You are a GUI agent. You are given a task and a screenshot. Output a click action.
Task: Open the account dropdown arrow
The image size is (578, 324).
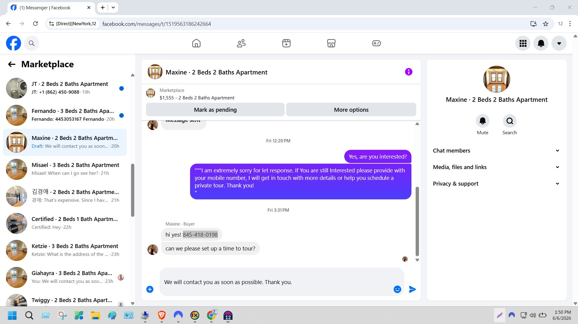coord(559,43)
